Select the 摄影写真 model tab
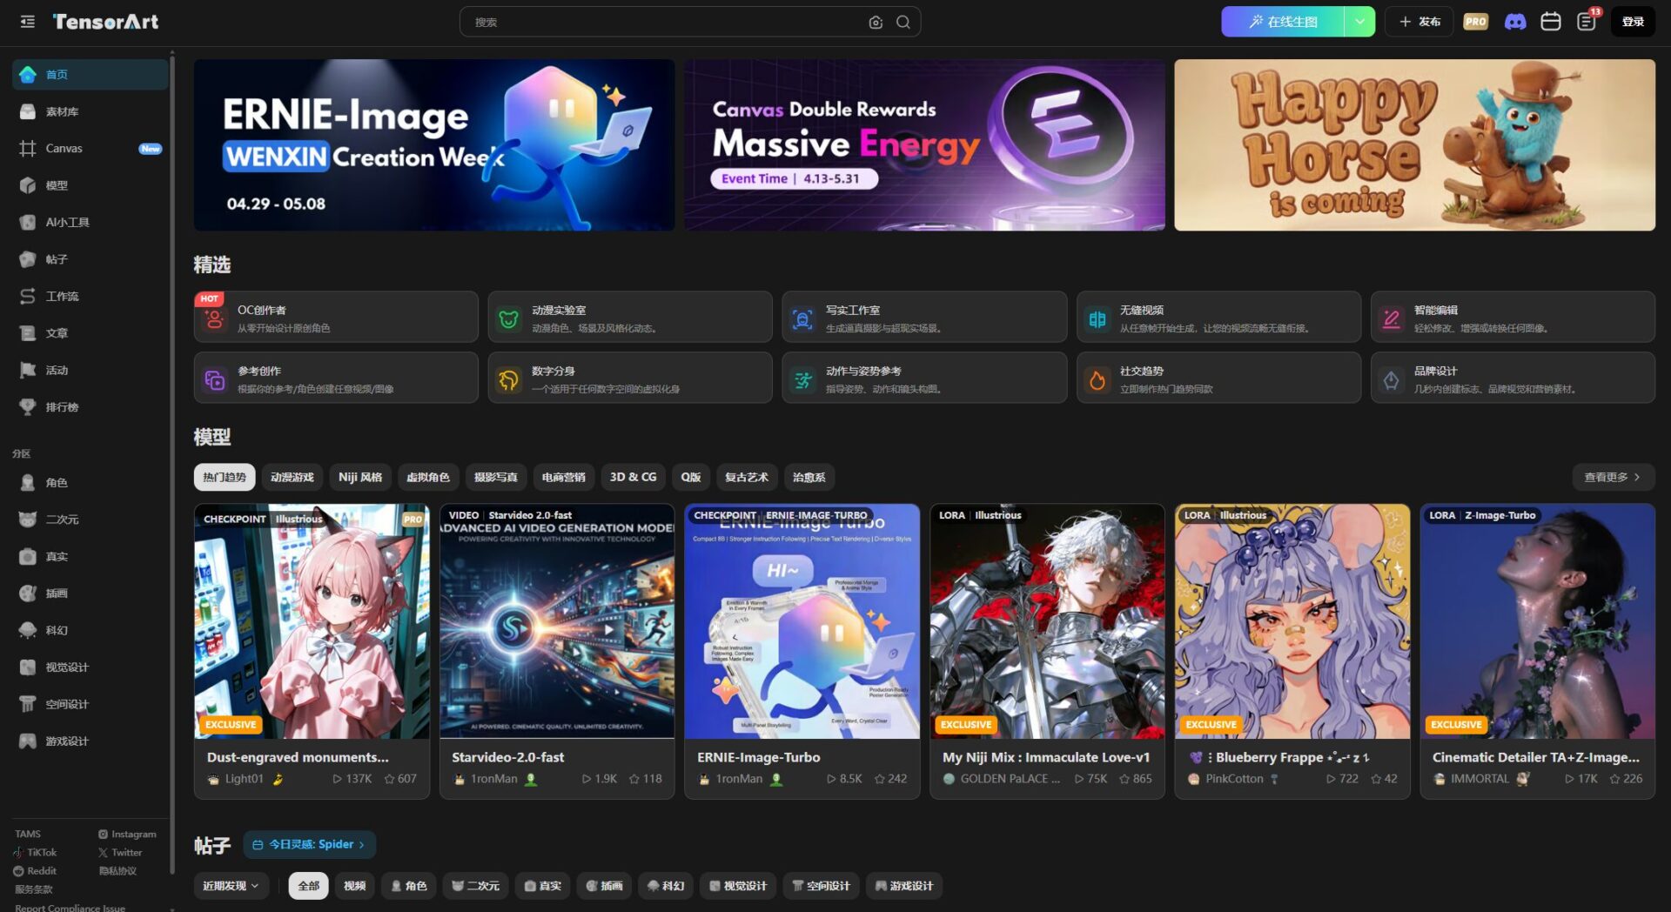Image resolution: width=1671 pixels, height=912 pixels. click(496, 477)
